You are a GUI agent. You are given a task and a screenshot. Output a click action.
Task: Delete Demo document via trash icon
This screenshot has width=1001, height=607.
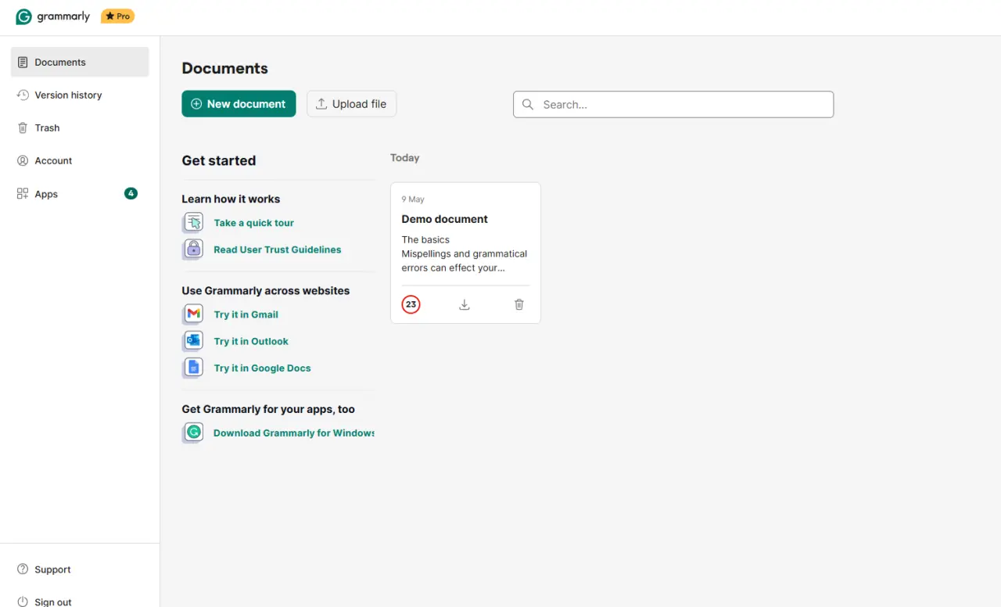(519, 304)
